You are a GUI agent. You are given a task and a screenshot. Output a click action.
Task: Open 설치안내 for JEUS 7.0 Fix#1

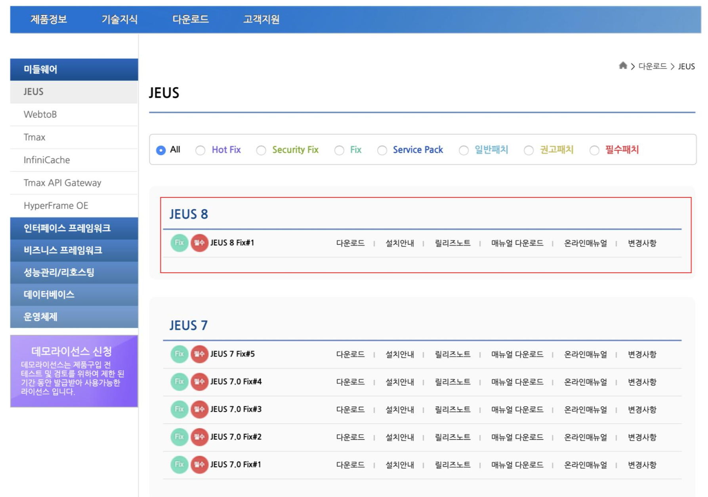(400, 465)
